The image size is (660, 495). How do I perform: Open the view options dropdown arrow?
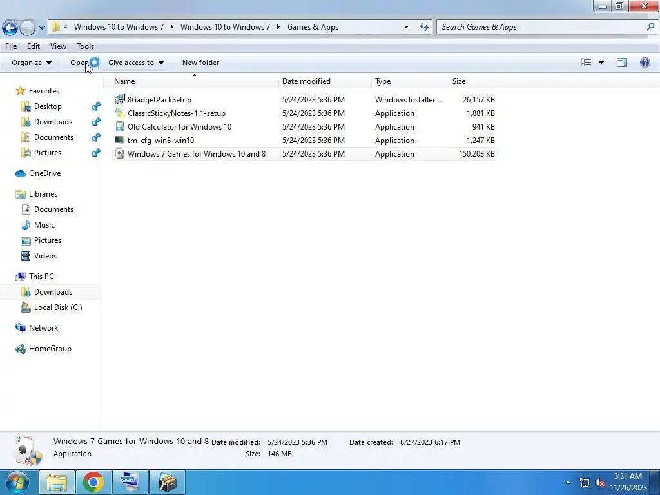[x=601, y=63]
